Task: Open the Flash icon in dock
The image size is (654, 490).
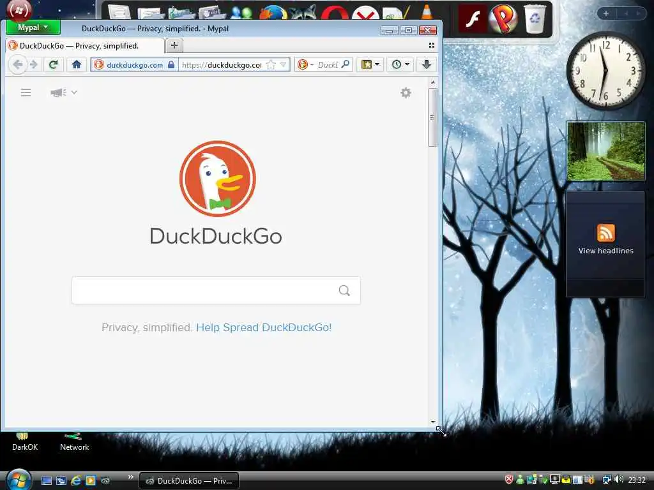Action: click(473, 19)
